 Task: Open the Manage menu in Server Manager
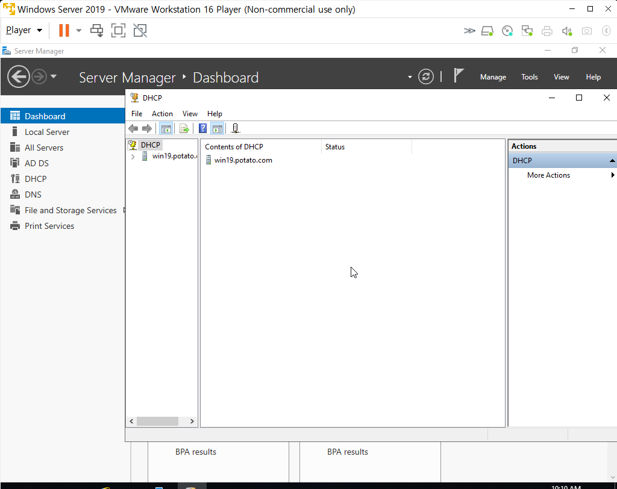click(493, 77)
